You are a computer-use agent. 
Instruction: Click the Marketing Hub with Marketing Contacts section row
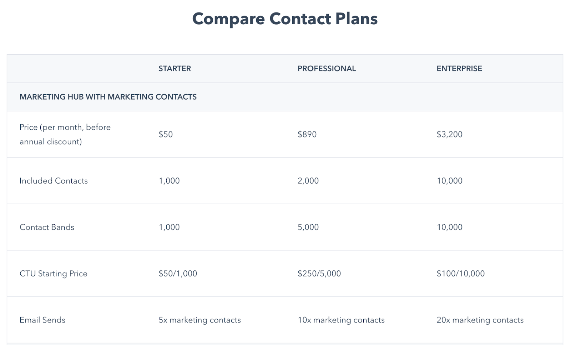[285, 97]
